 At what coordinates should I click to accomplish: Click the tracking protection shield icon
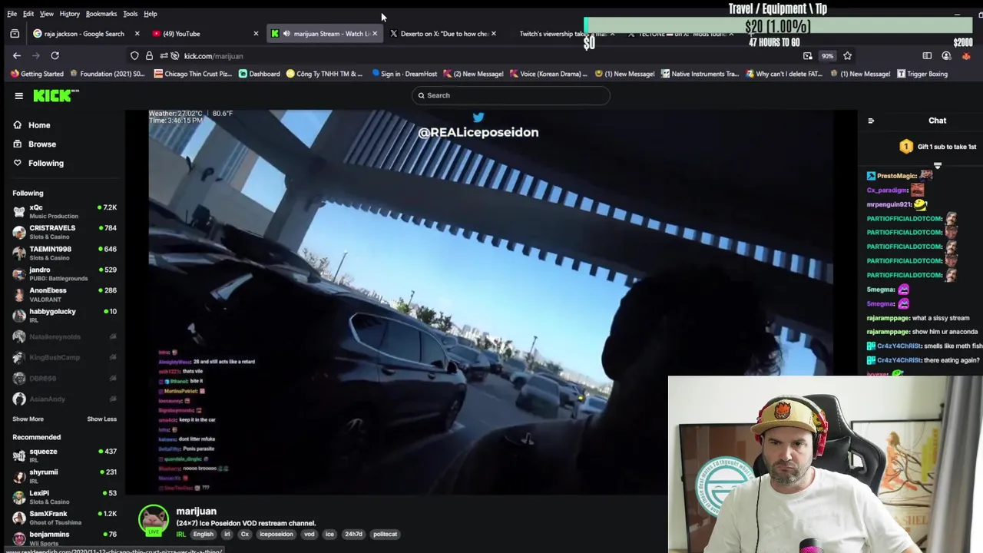(x=134, y=56)
